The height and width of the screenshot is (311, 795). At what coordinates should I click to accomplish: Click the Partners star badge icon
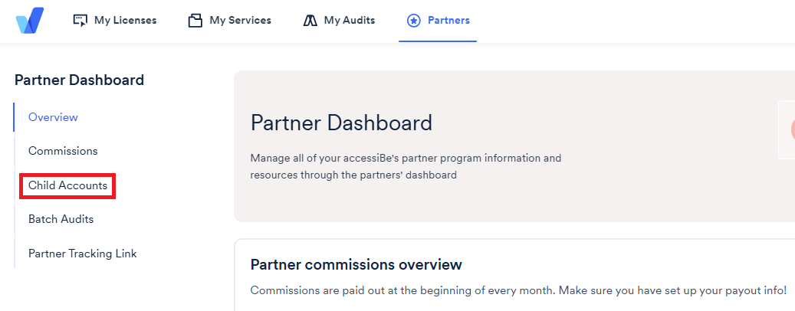pyautogui.click(x=414, y=20)
